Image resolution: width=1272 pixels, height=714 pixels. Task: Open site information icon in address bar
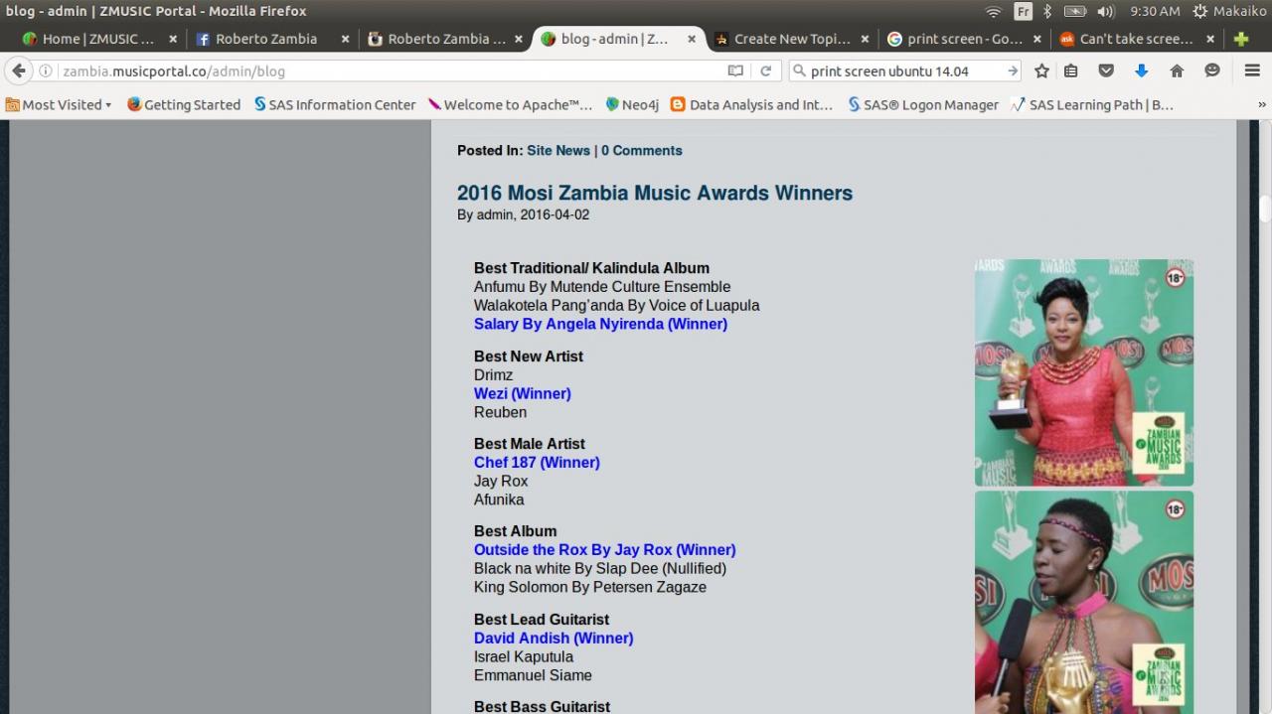[x=46, y=71]
